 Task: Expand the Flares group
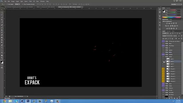point(165,43)
